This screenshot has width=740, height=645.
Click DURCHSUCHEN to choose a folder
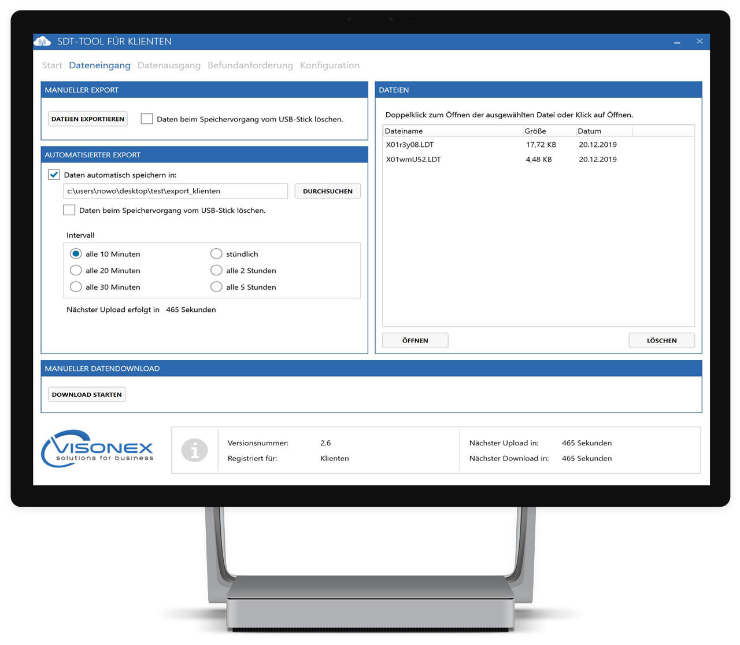click(x=327, y=191)
